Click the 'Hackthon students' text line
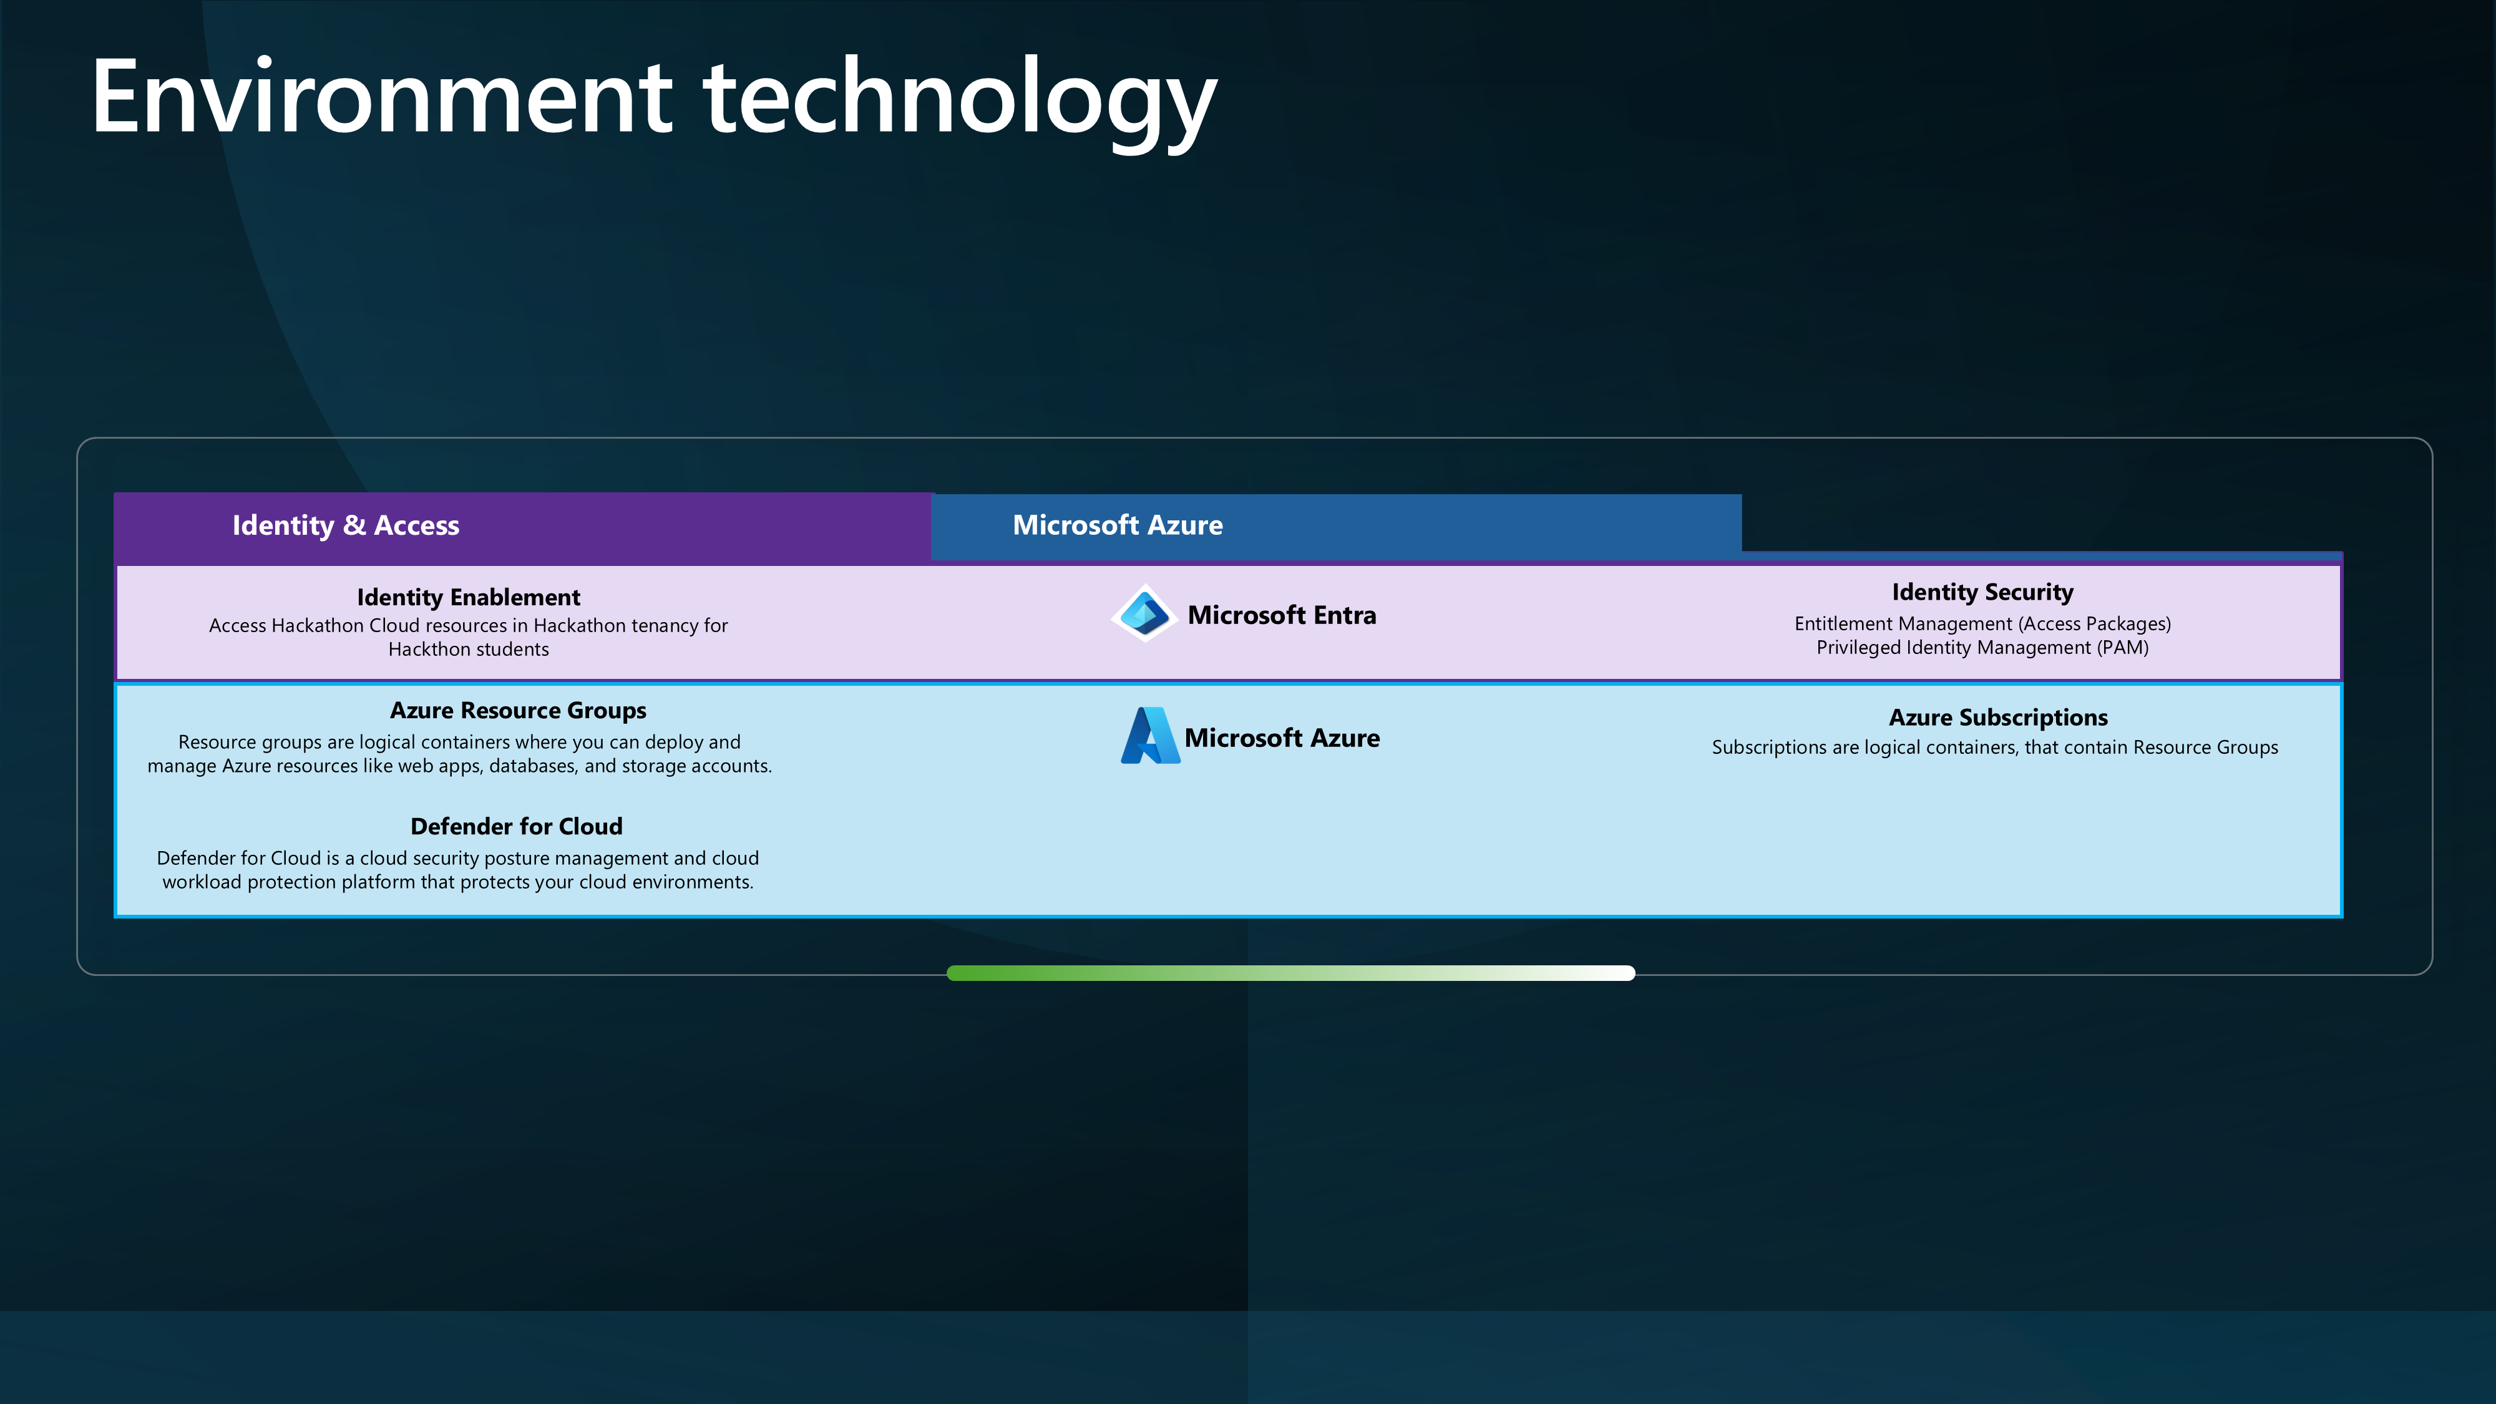Viewport: 2496px width, 1404px height. tap(468, 649)
